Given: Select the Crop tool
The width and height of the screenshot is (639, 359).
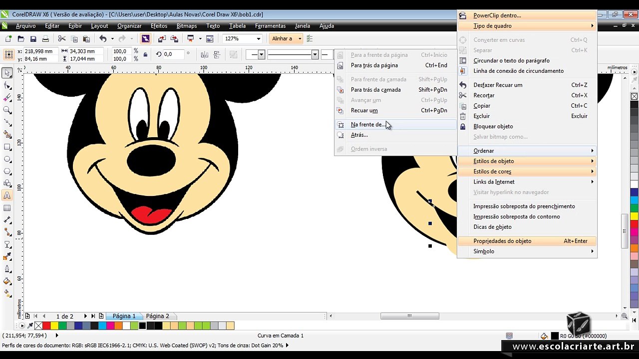Looking at the screenshot, I should pos(7,98).
